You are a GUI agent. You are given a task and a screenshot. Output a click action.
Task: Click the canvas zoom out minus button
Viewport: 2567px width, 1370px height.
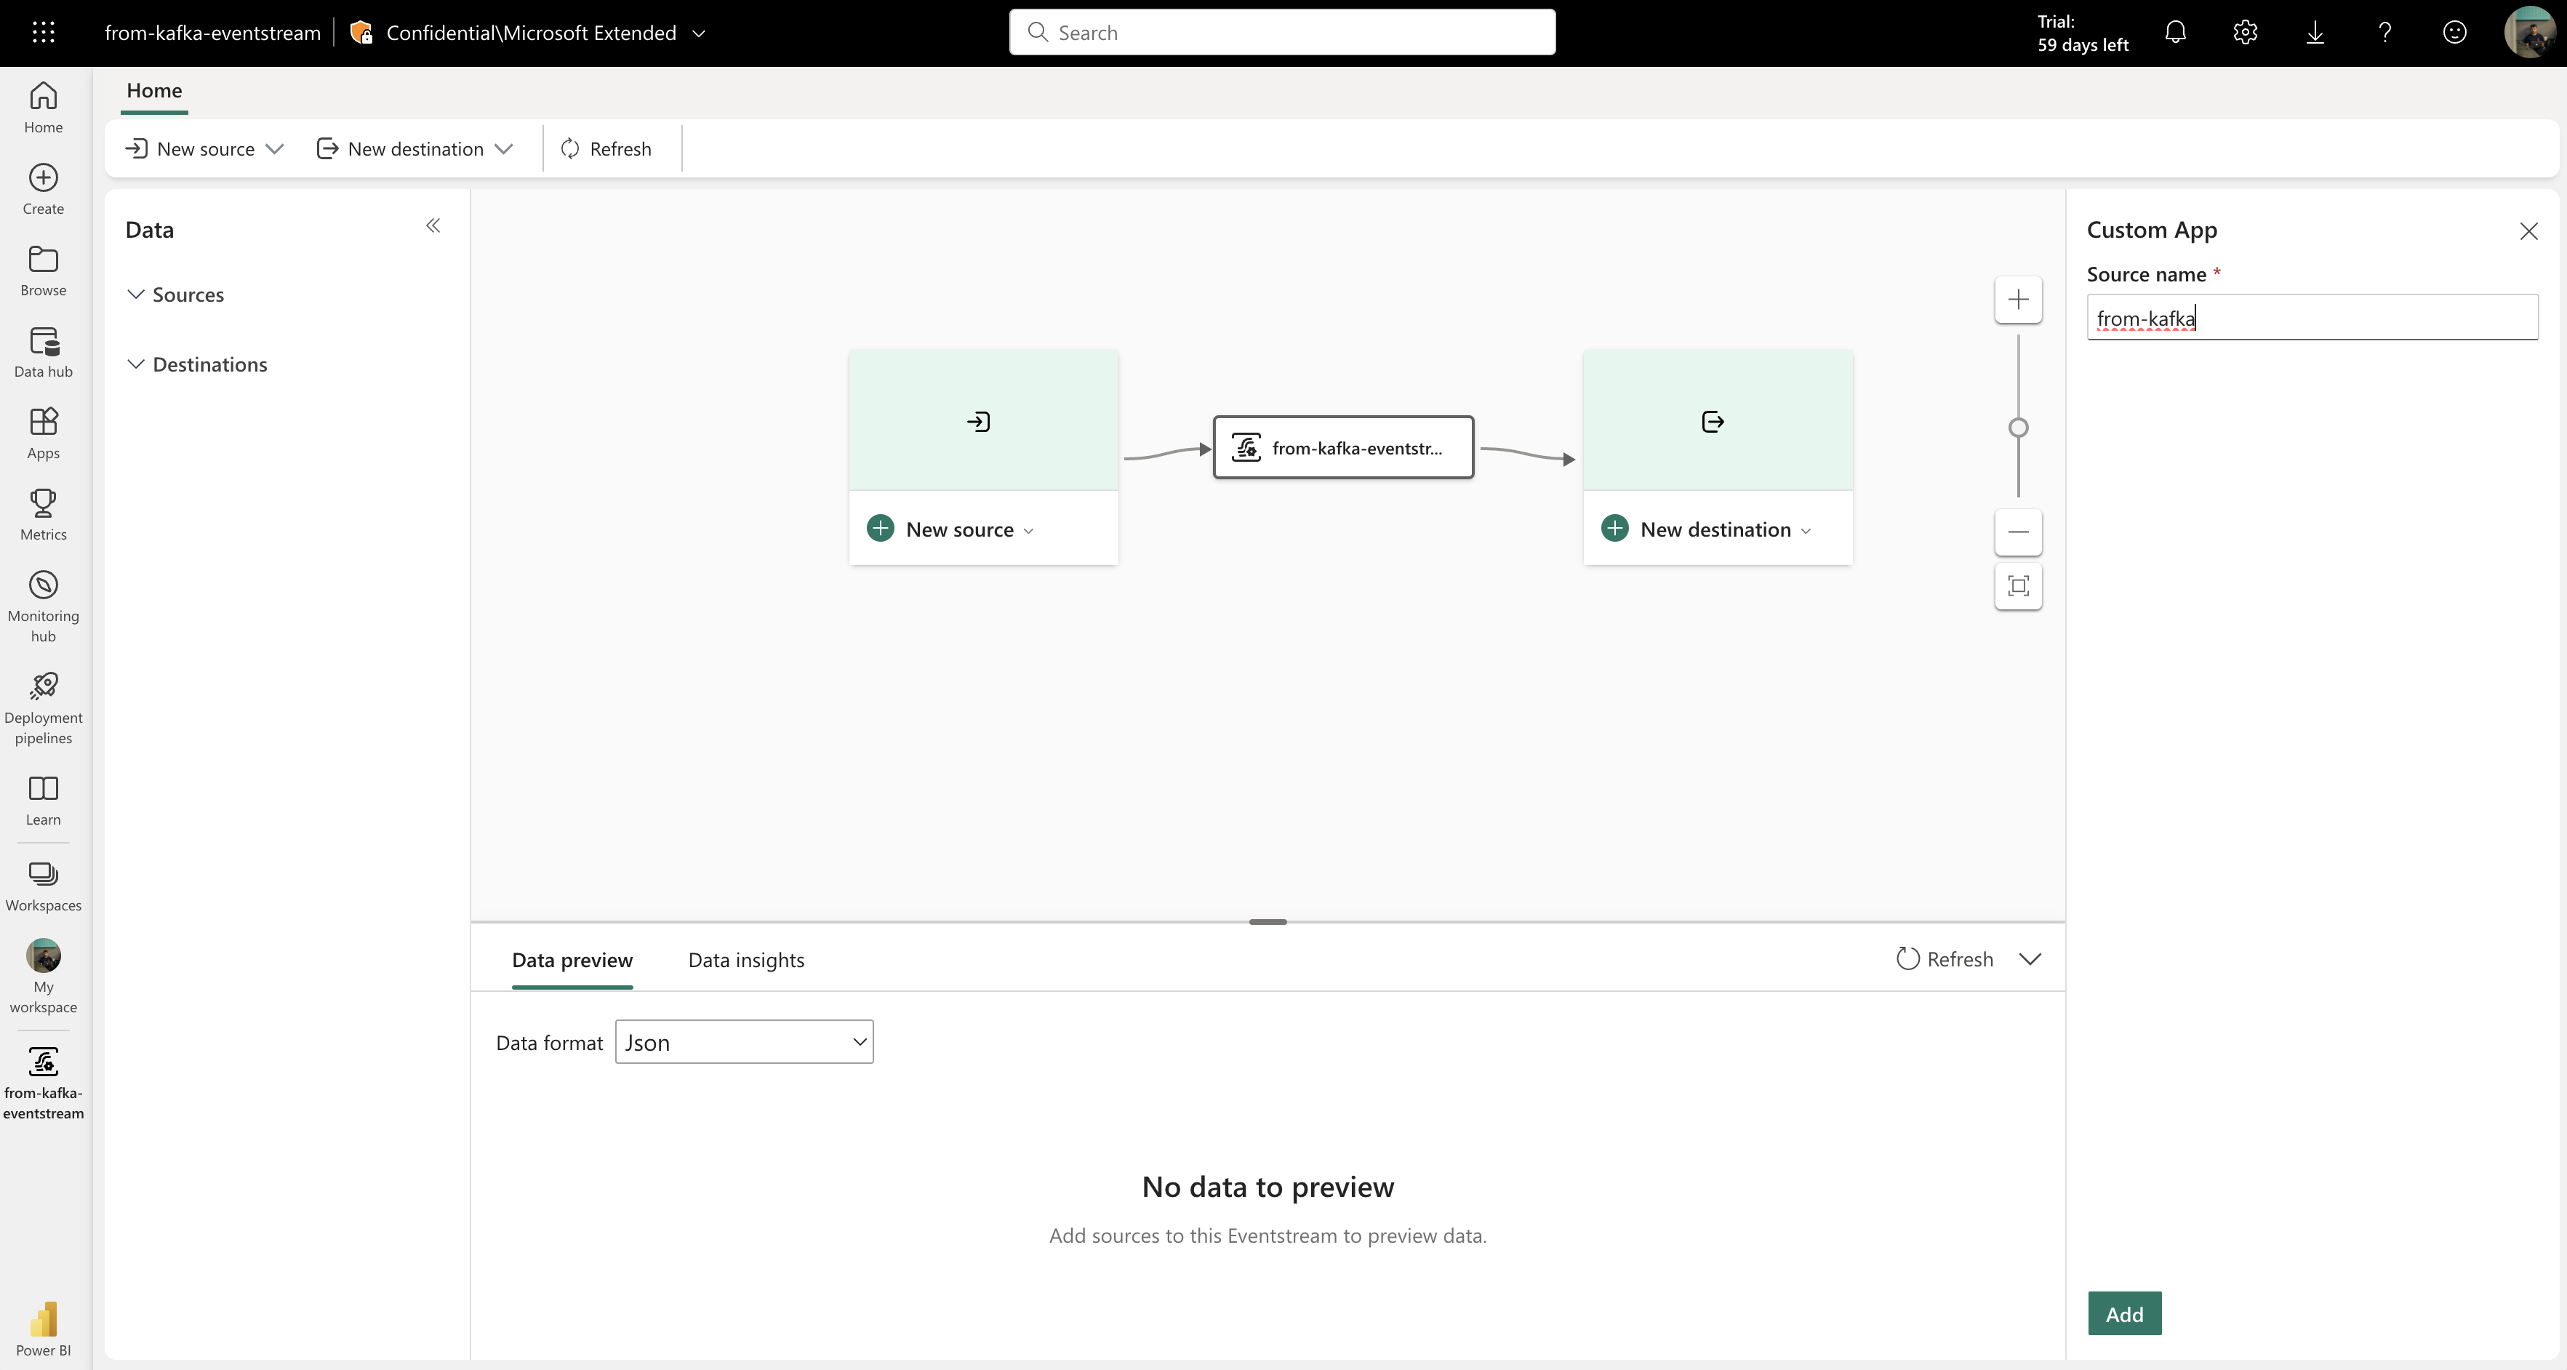click(2018, 531)
